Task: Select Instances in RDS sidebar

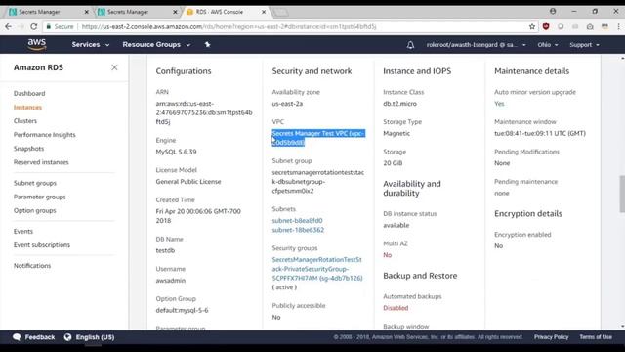Action: [x=27, y=107]
